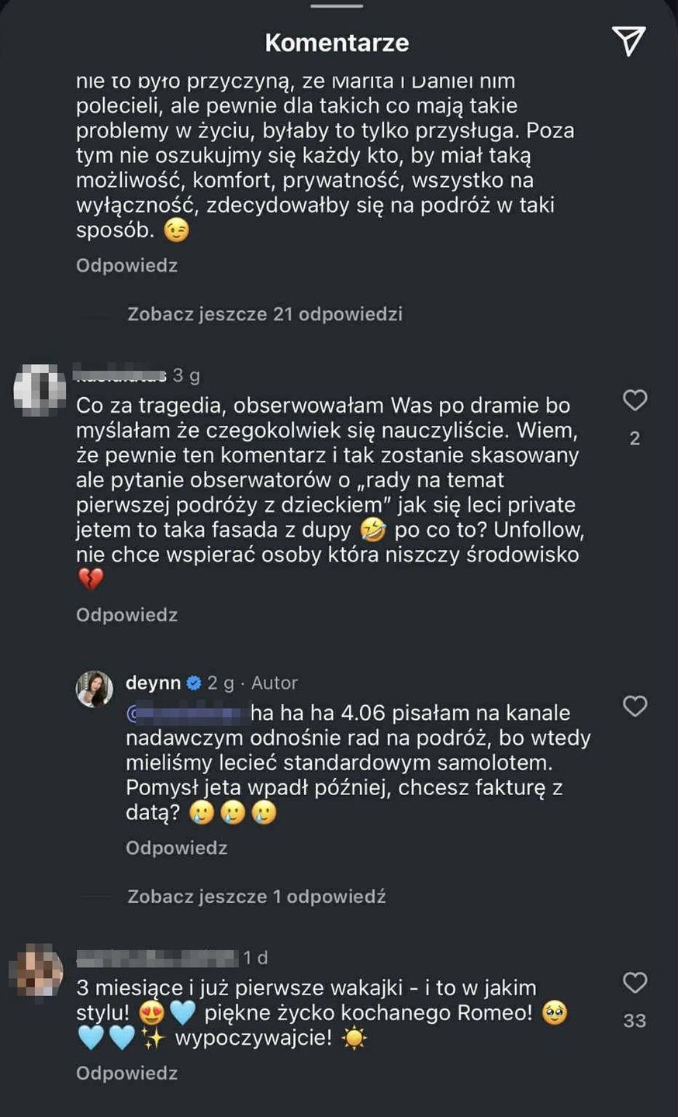Open the blurred username above "3 miesiące" comment
The height and width of the screenshot is (1117, 678).
point(157,959)
